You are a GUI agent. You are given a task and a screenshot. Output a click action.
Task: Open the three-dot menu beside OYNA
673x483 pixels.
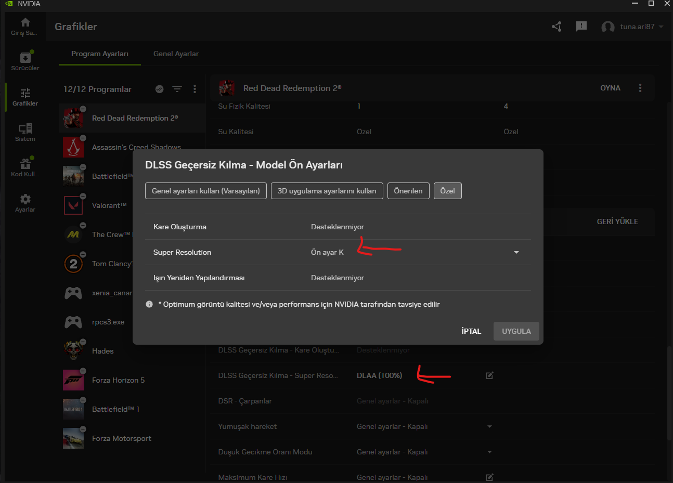(x=640, y=88)
